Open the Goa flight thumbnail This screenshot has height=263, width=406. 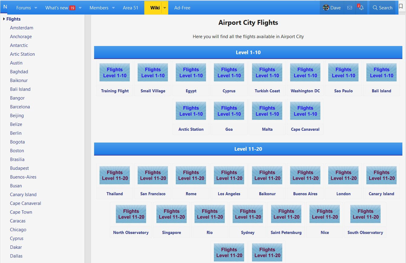229,111
